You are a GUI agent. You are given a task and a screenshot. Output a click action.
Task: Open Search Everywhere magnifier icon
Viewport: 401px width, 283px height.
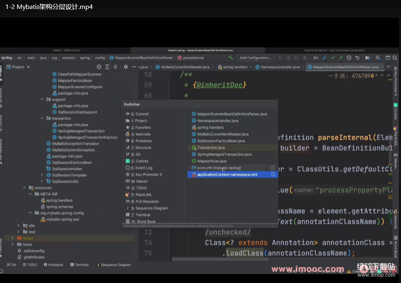coord(394,58)
